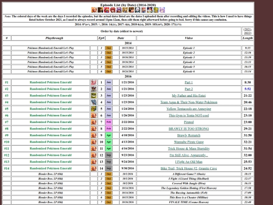Click Episode 5 in the 2014 section
The width and height of the screenshot is (273, 205).
click(x=189, y=67)
